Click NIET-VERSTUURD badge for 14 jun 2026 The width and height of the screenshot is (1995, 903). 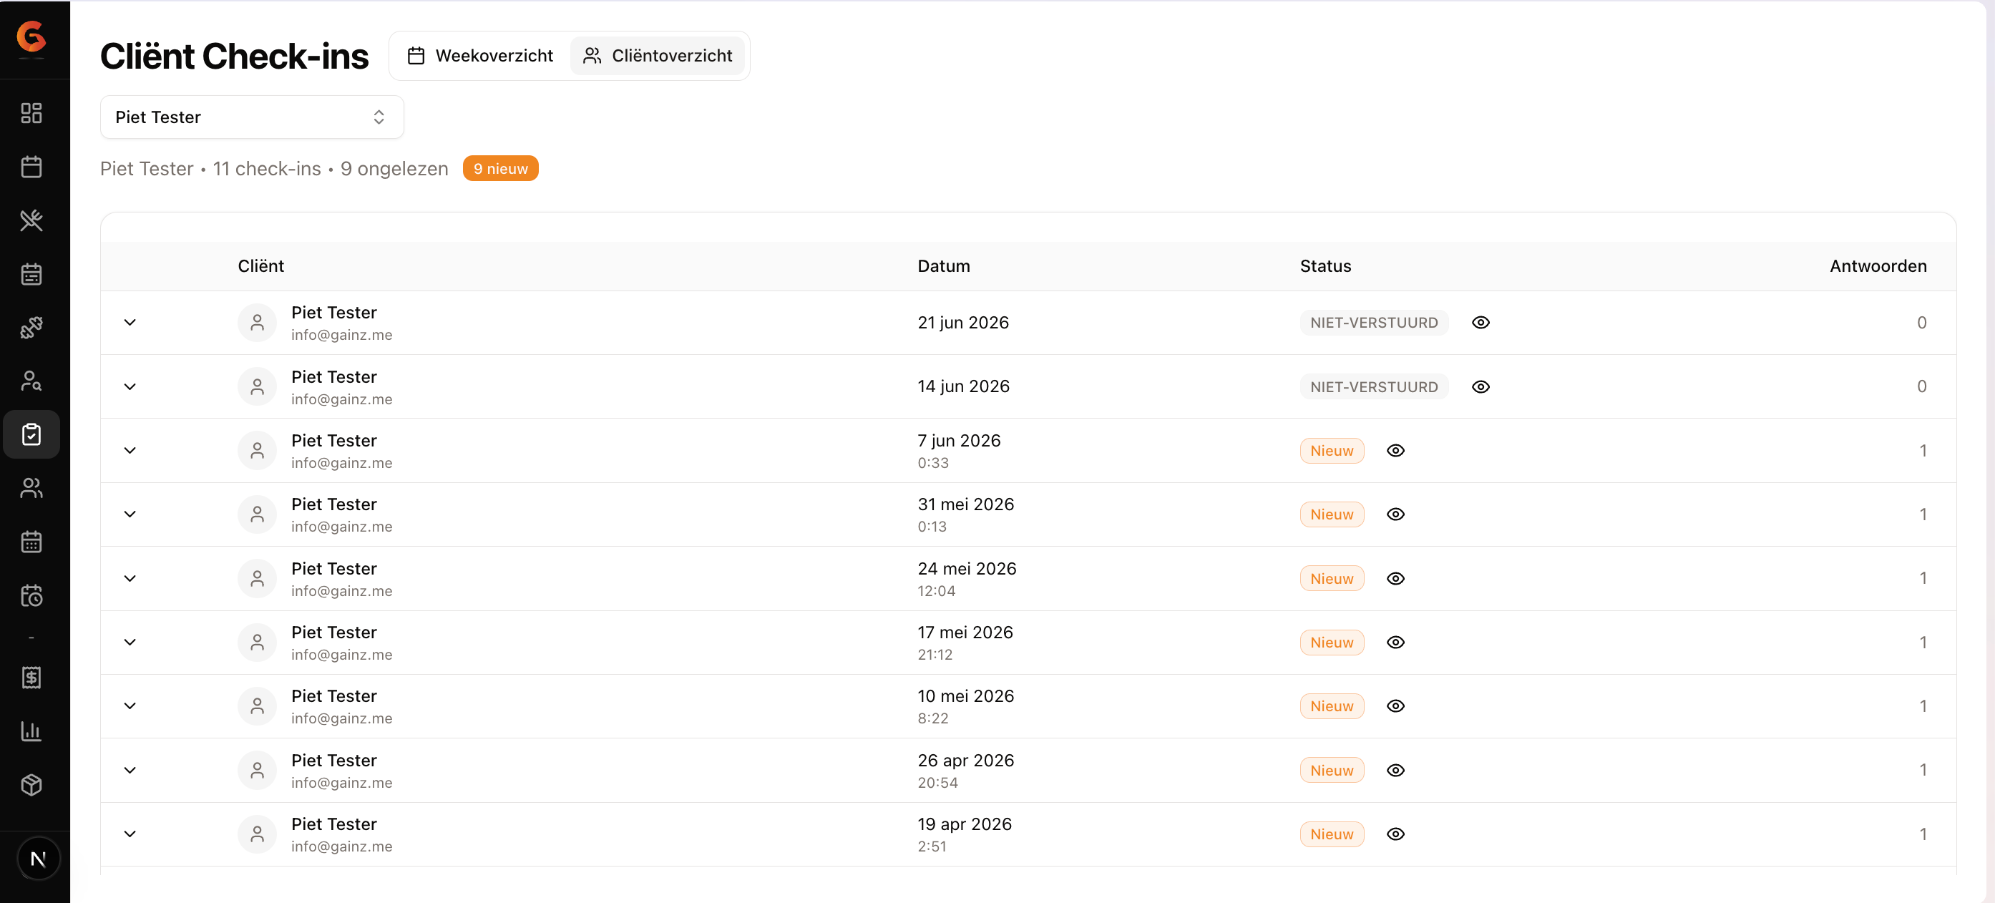[1374, 386]
